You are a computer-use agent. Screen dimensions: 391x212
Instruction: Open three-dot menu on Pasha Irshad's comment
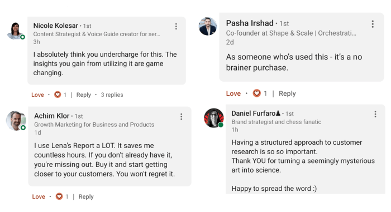pos(373,24)
